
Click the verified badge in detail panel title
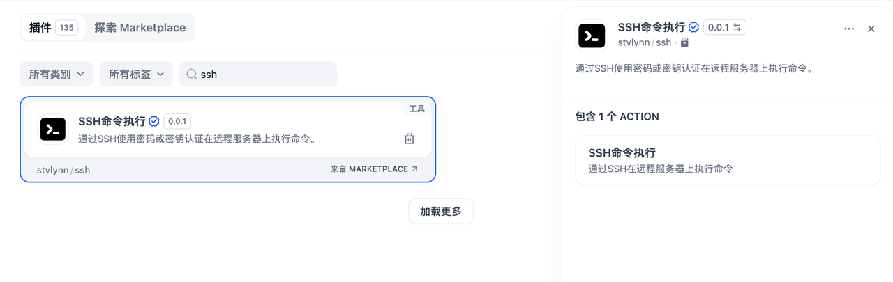[693, 27]
